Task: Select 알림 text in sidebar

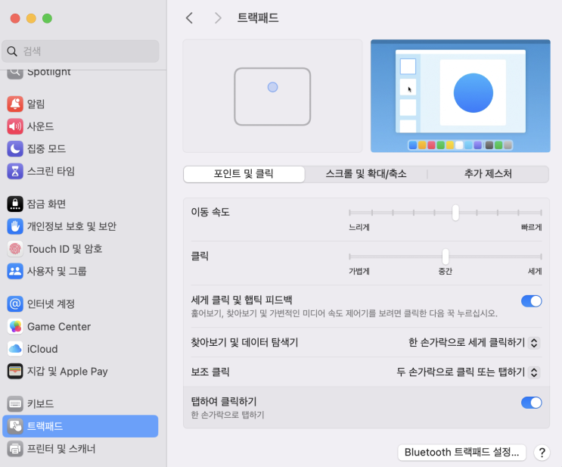Action: pos(36,104)
